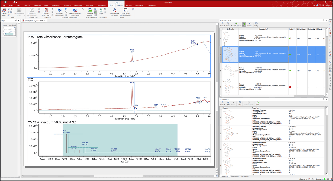333x181 pixels.
Task: Toggle the green match checkmark of row 1
Action: (x=290, y=38)
